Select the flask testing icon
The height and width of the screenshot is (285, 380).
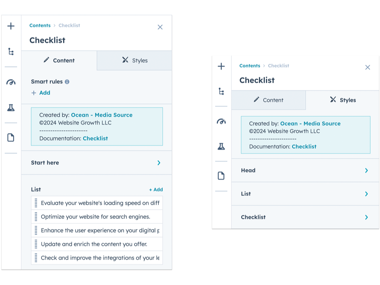point(11,108)
